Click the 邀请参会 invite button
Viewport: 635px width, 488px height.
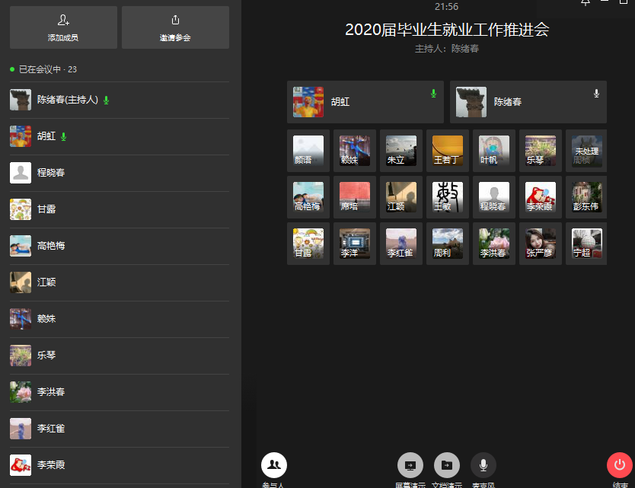(x=175, y=27)
